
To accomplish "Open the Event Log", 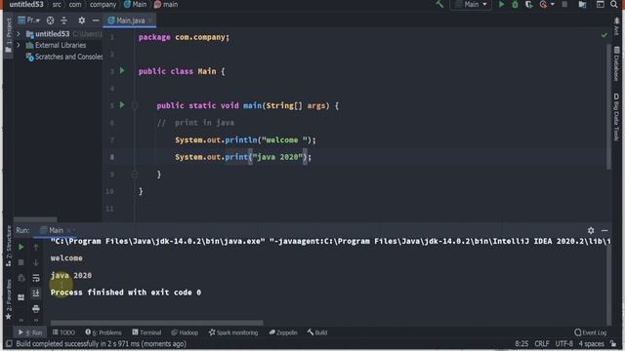I will [x=590, y=332].
